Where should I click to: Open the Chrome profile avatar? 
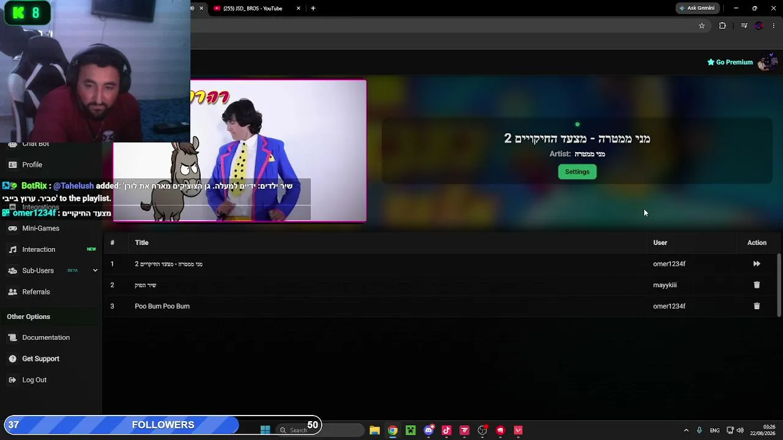(x=759, y=26)
